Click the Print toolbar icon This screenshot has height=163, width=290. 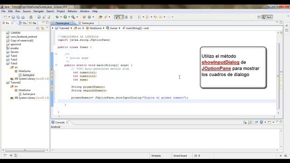(23, 17)
